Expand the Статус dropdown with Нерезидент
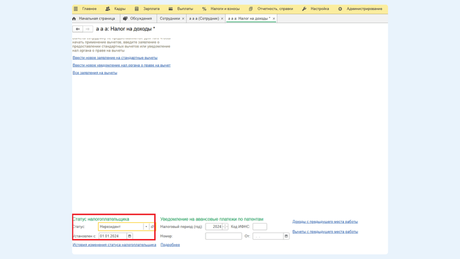Screen dimensions: 460x259 point(146,227)
